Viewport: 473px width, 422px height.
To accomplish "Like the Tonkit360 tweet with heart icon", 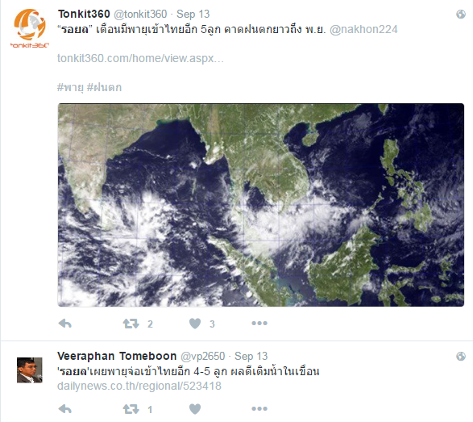I will 195,324.
